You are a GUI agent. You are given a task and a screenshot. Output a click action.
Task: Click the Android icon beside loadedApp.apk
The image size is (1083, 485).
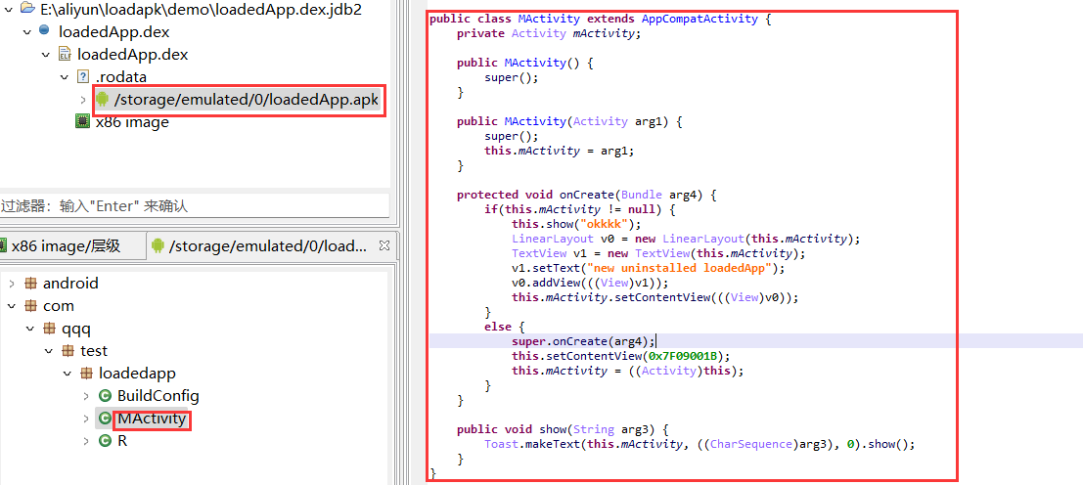103,100
